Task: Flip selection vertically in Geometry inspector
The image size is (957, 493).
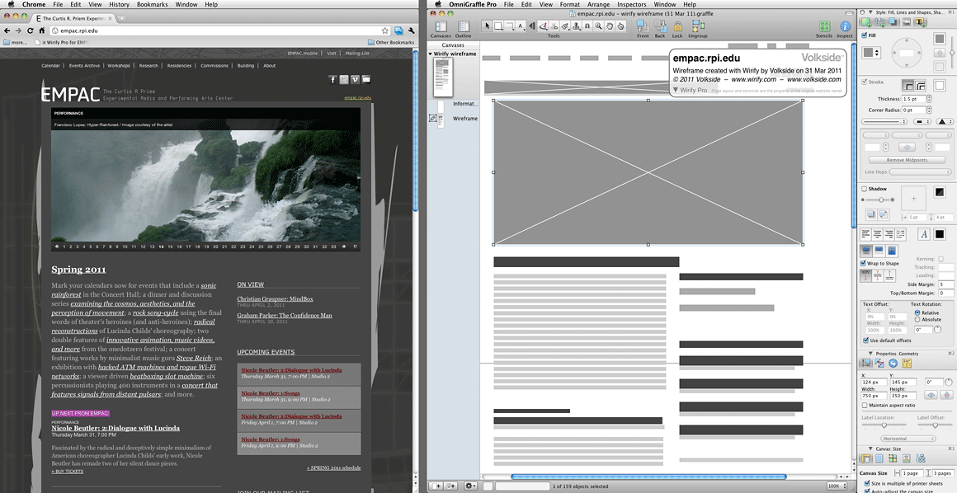Action: (x=946, y=396)
